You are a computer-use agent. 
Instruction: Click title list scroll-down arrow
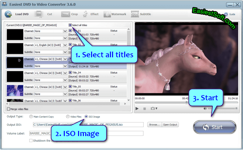128,100
